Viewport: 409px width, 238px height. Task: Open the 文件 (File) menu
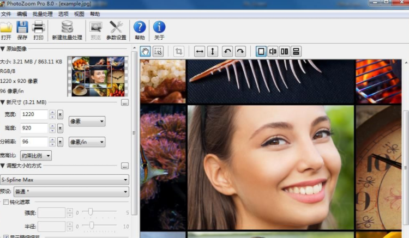pyautogui.click(x=6, y=14)
